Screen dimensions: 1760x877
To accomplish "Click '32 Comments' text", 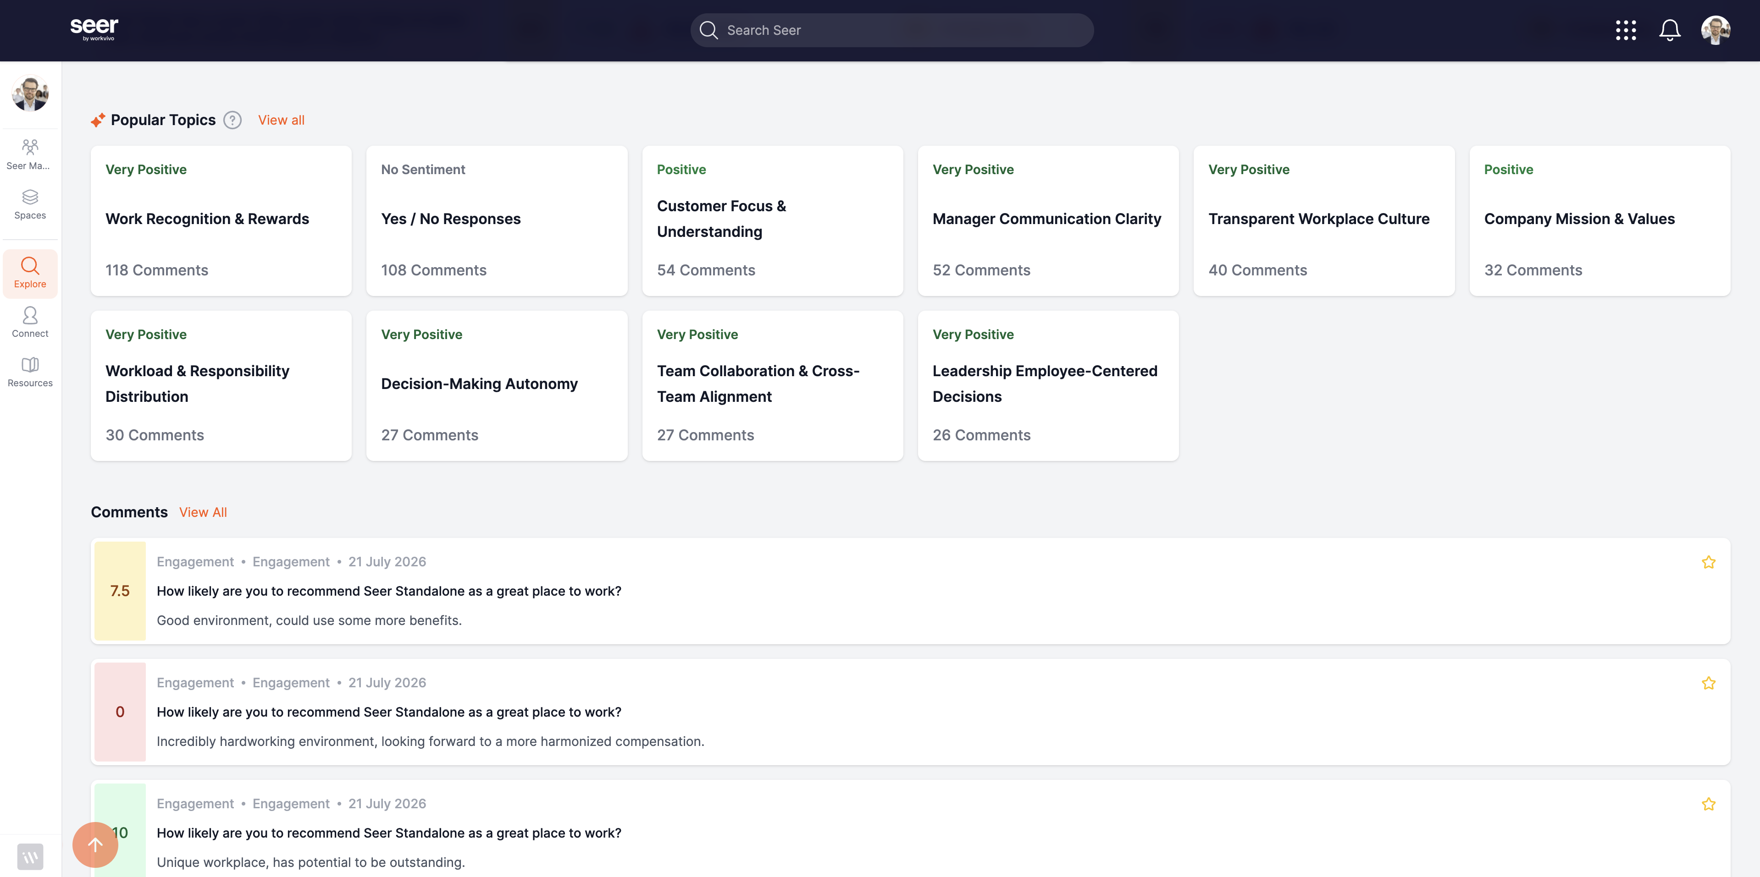I will pos(1533,270).
